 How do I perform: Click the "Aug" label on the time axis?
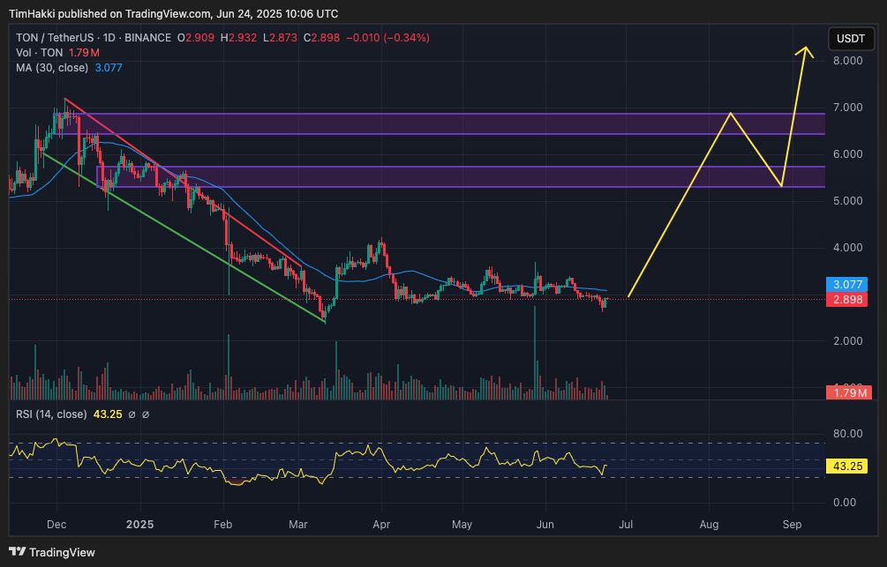click(709, 525)
